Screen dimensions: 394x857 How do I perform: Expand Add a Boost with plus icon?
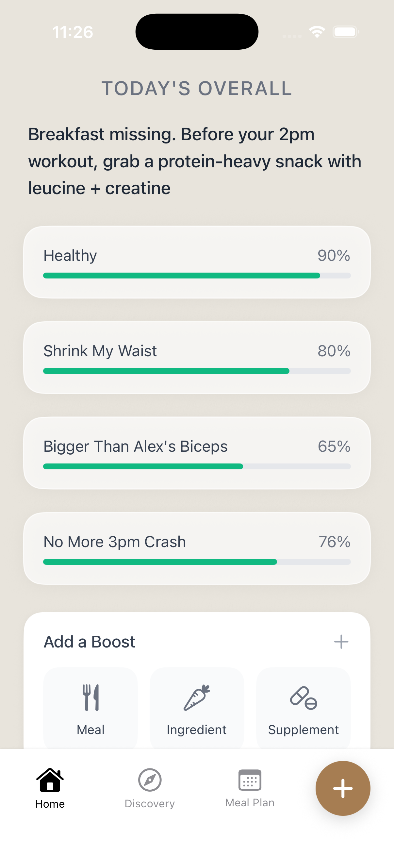click(341, 642)
